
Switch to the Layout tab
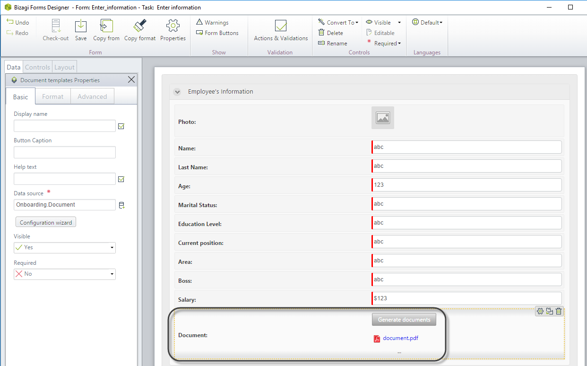(x=64, y=67)
